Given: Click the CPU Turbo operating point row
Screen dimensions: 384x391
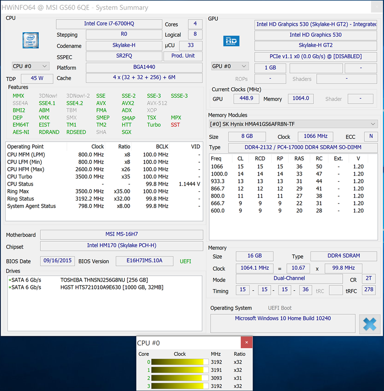Looking at the screenshot, I should click(x=104, y=177).
